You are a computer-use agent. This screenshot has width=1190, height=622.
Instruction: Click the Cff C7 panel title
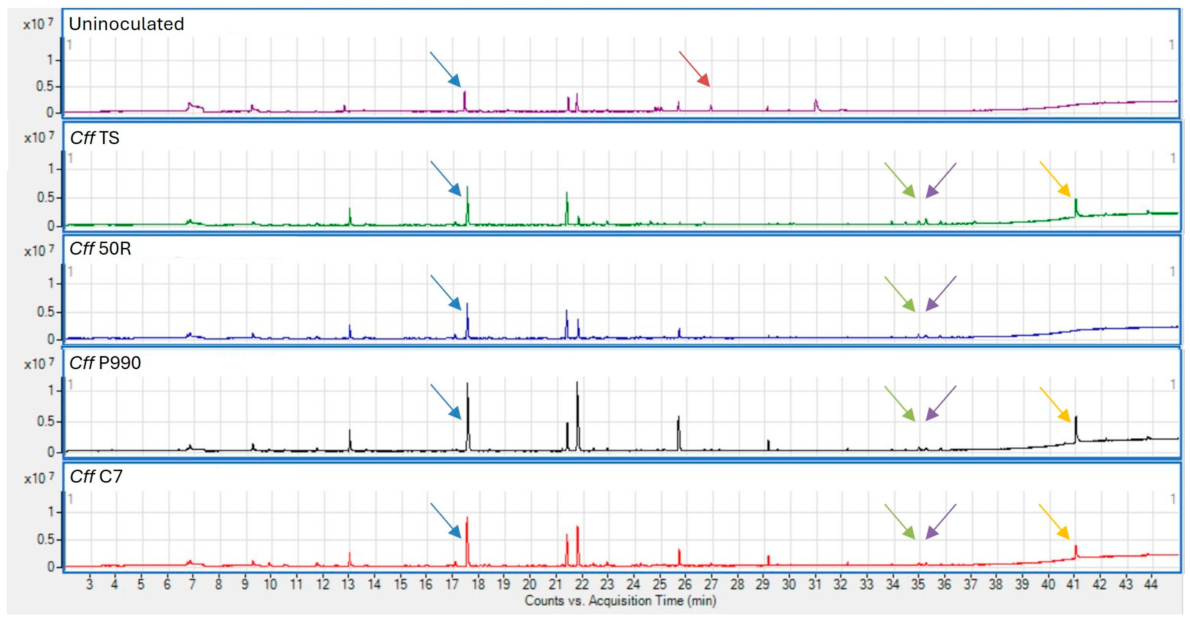(96, 476)
